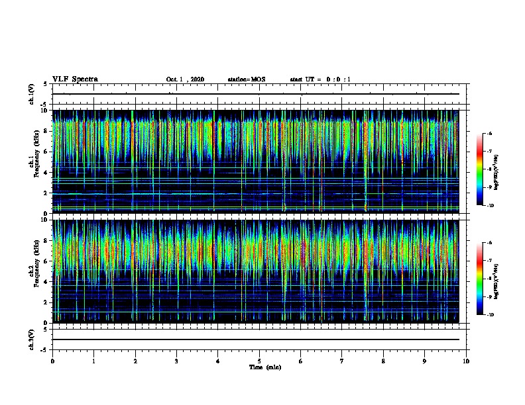Click the ch.1 voltage waveform trace
This screenshot has height=405, width=525.
(255, 94)
